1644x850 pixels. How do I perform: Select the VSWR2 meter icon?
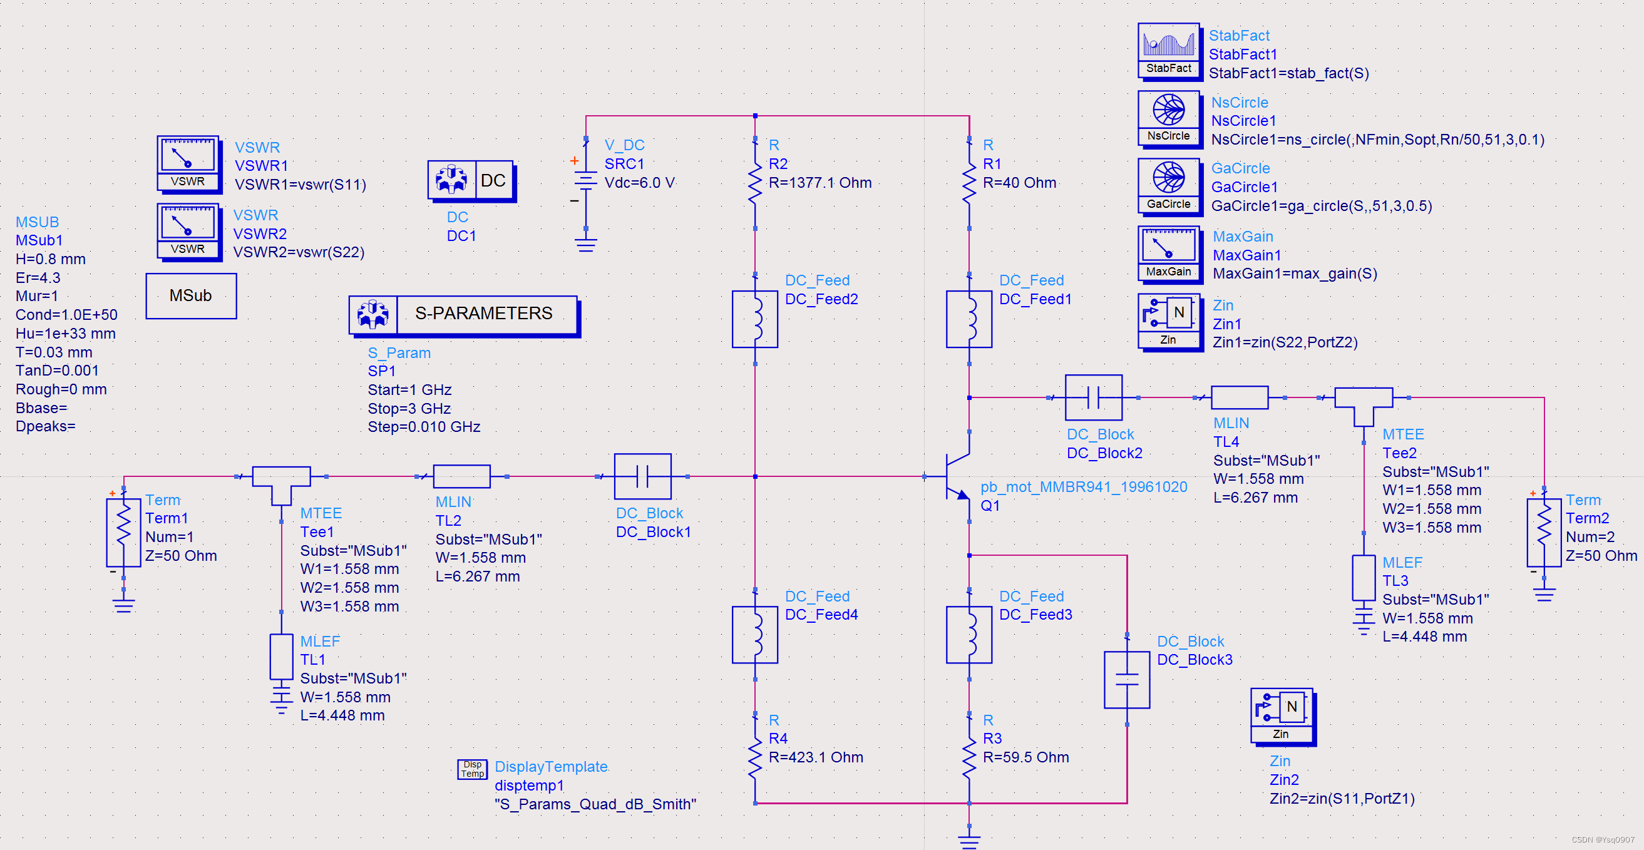click(188, 231)
